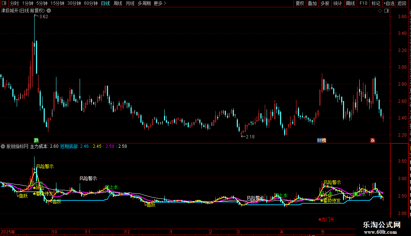Click the red ★龙门关 signal label
411x236 pixels.
point(326,220)
